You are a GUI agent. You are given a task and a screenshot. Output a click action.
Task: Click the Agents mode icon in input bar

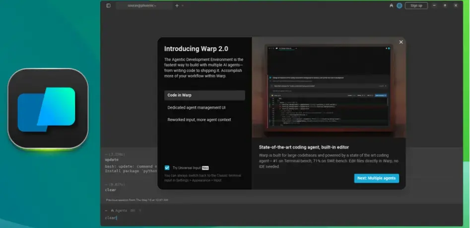pyautogui.click(x=112, y=210)
